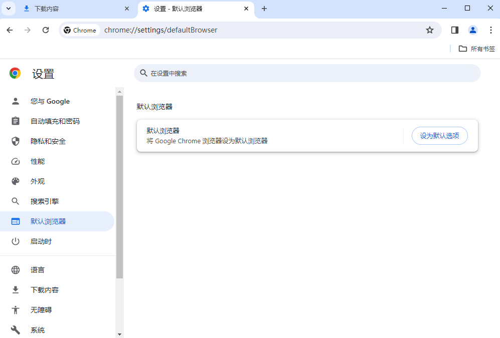
Task: Toggle the side panel icon
Action: pyautogui.click(x=455, y=30)
